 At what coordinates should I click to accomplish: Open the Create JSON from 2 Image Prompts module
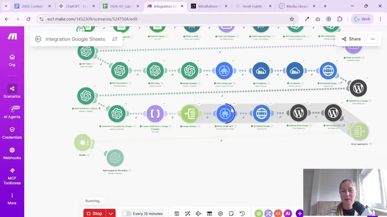[155, 113]
